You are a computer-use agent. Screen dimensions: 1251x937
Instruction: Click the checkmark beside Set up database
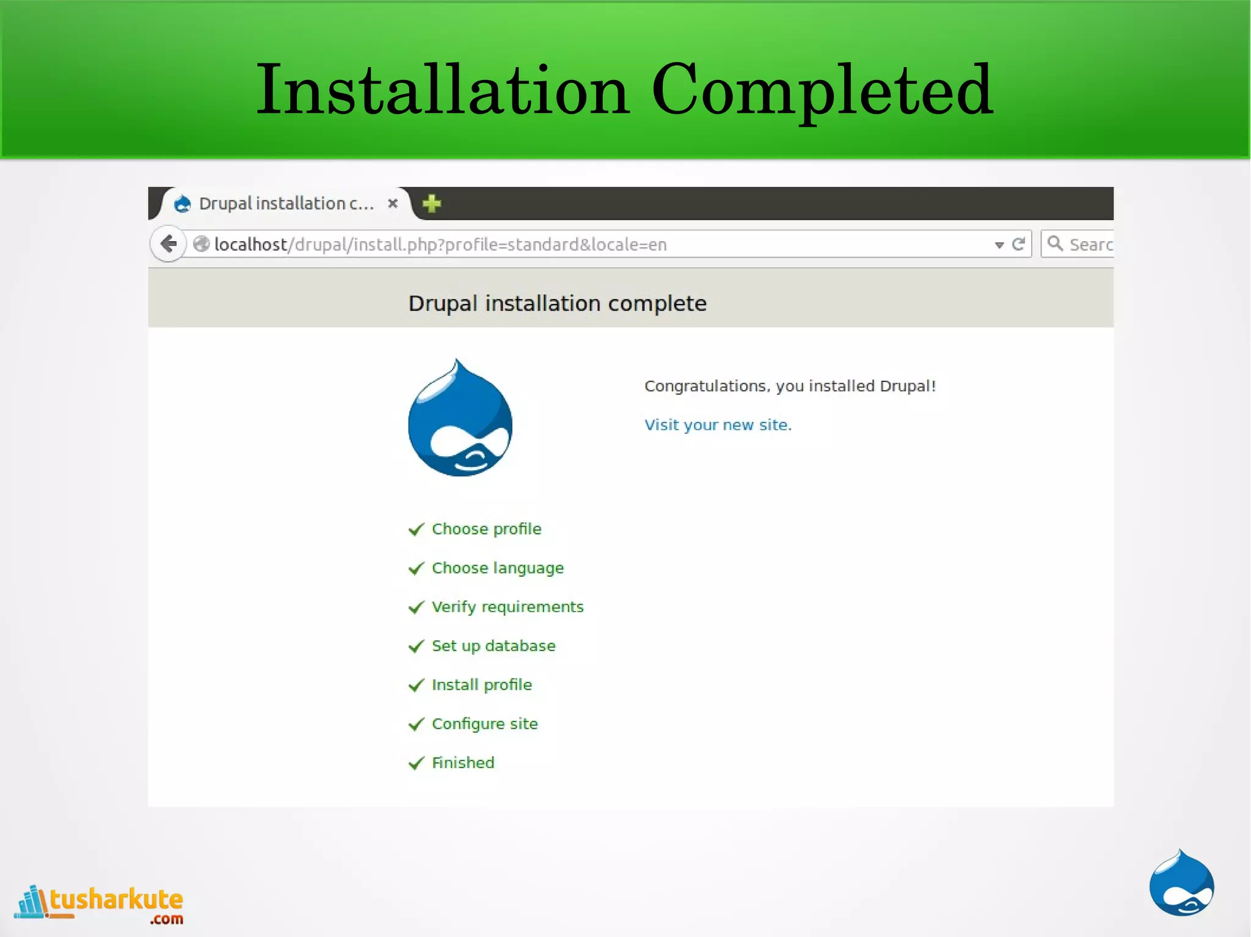click(416, 646)
